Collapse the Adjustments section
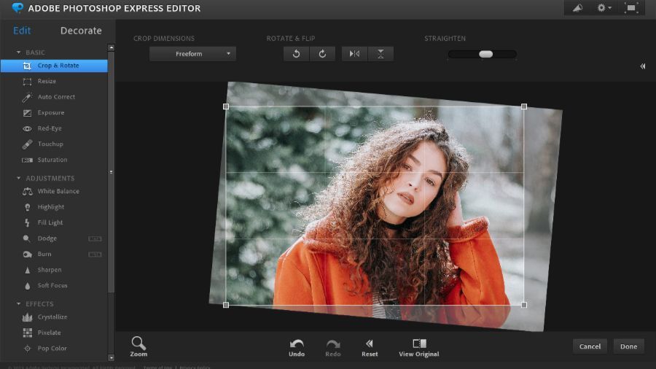The height and width of the screenshot is (369, 656). pos(19,178)
